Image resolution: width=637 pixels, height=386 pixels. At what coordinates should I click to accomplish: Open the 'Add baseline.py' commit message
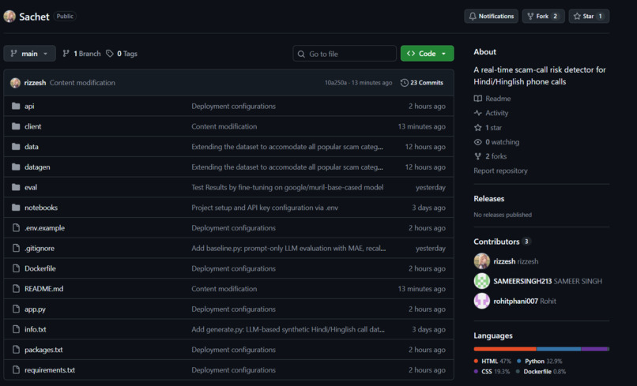point(288,248)
